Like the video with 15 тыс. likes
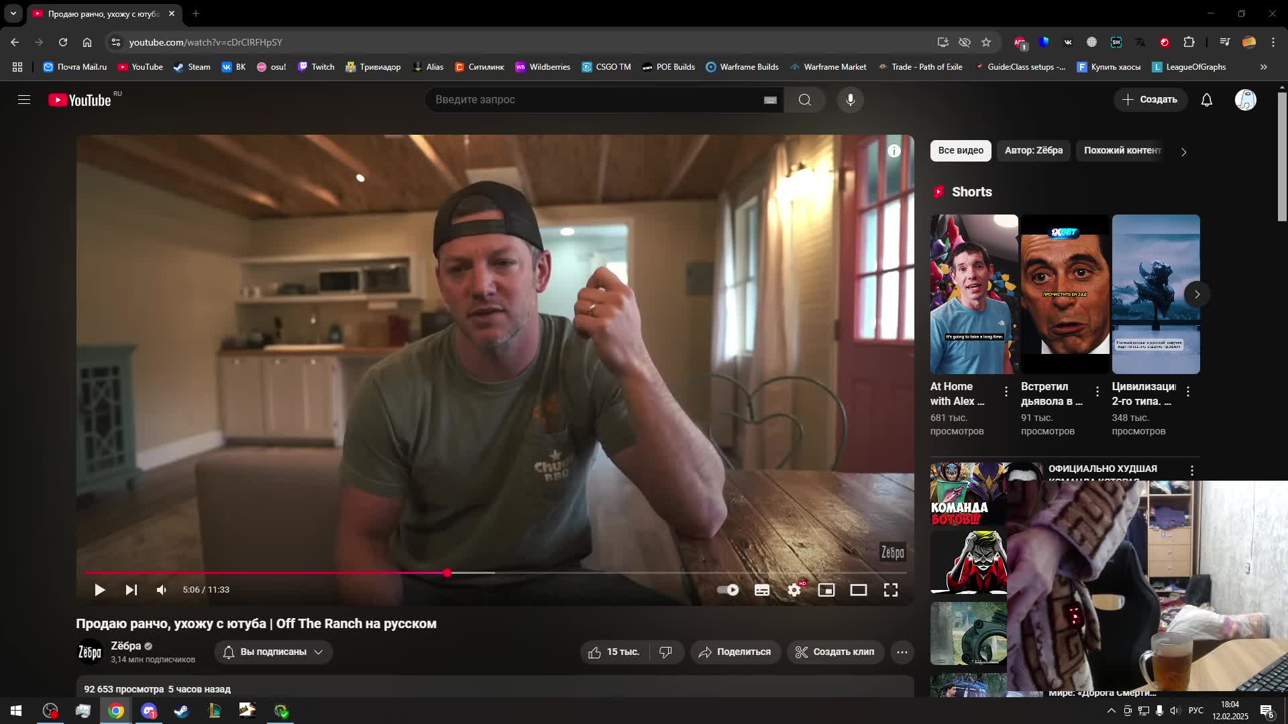 tap(614, 652)
